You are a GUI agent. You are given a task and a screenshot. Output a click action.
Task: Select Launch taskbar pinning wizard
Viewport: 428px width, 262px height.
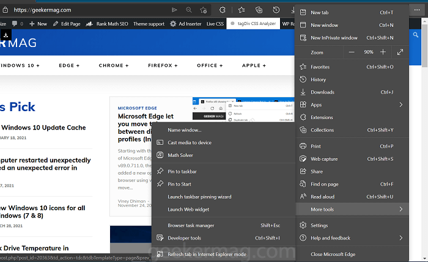(x=223, y=197)
